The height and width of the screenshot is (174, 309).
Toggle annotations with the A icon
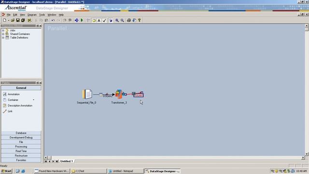pos(99,20)
